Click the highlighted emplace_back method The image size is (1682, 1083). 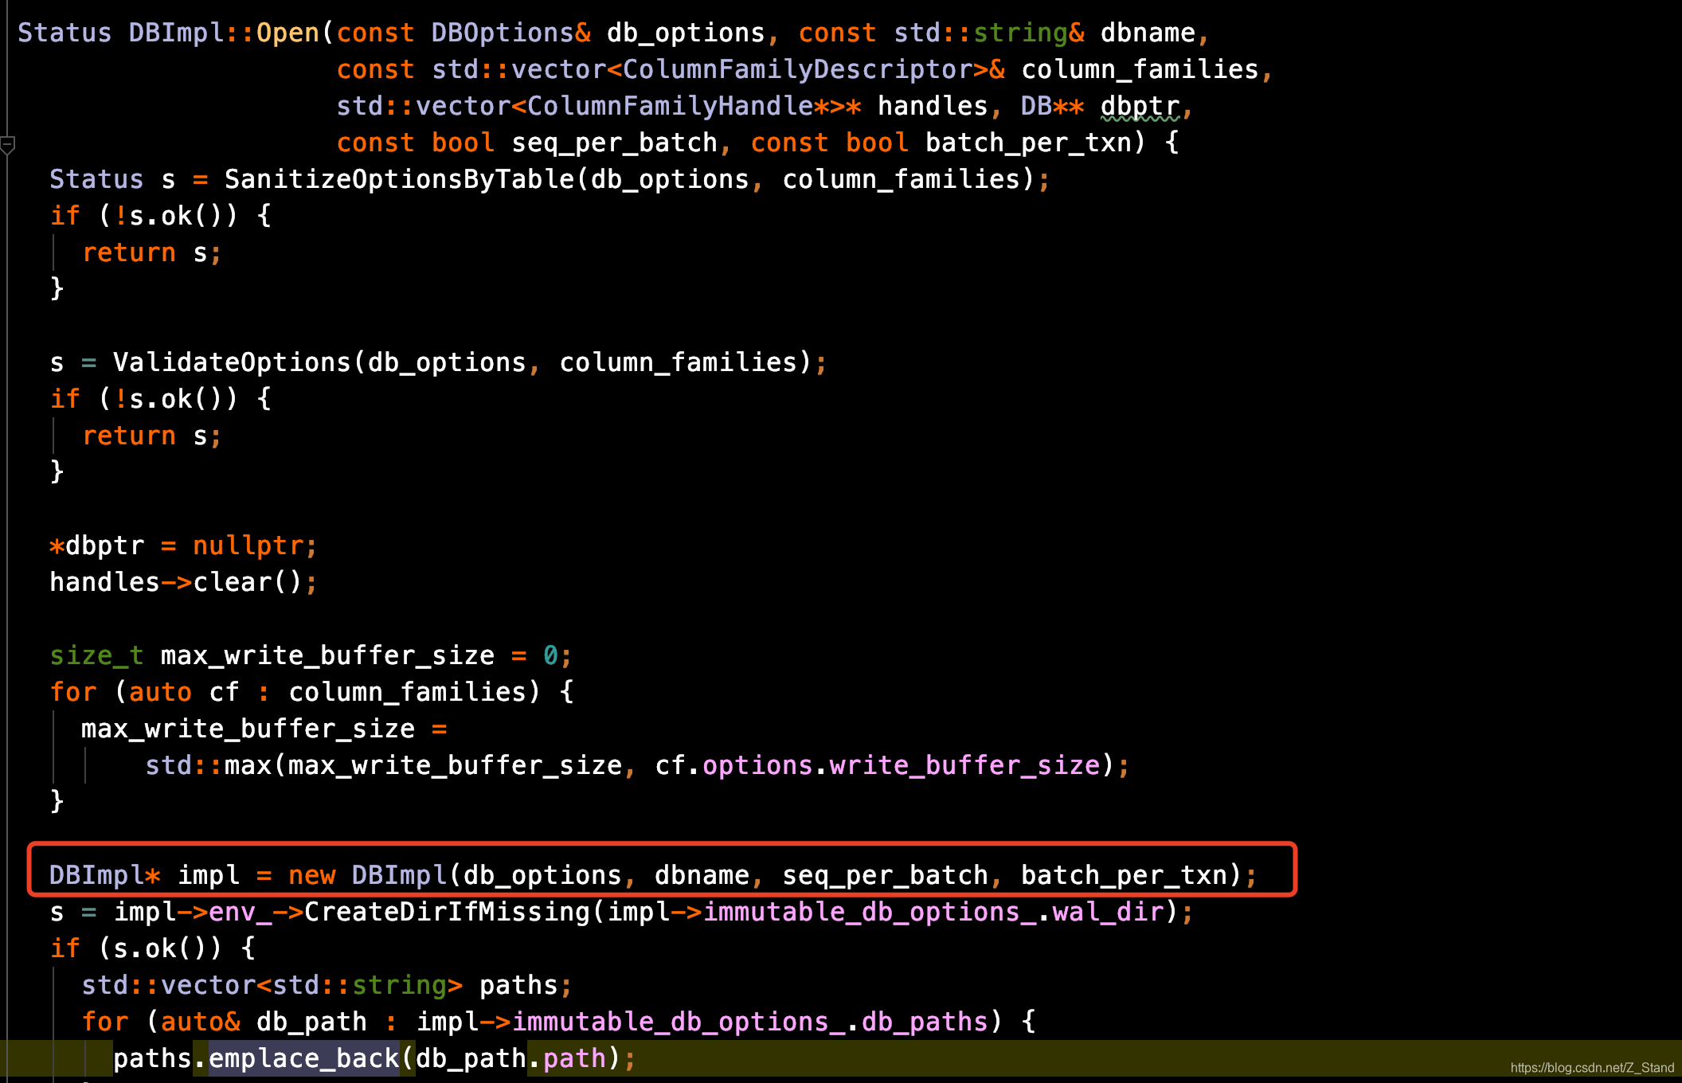click(303, 1058)
